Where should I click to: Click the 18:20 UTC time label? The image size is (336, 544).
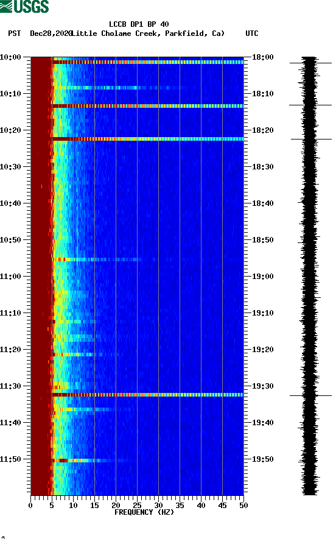(263, 130)
